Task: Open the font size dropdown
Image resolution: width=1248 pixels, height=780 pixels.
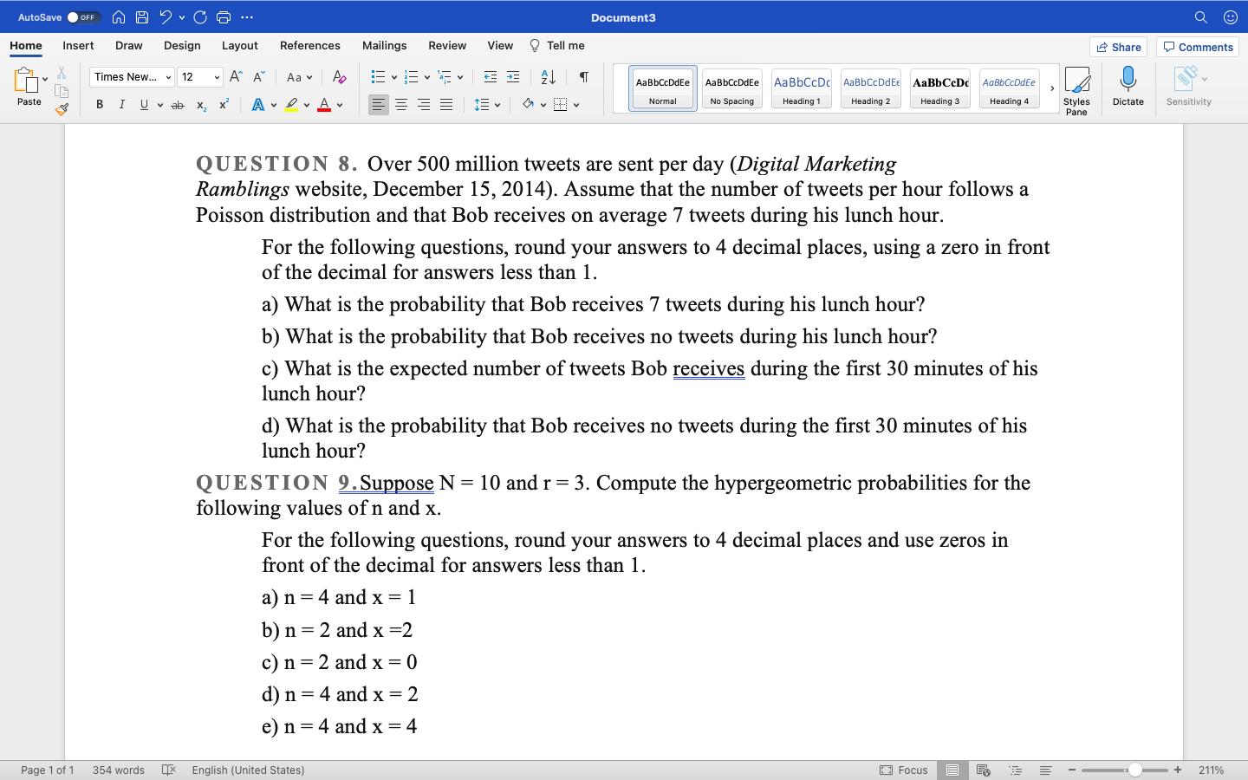Action: click(x=217, y=77)
